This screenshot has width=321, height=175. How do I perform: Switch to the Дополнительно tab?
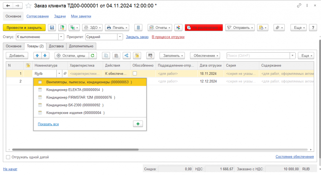coord(81,46)
